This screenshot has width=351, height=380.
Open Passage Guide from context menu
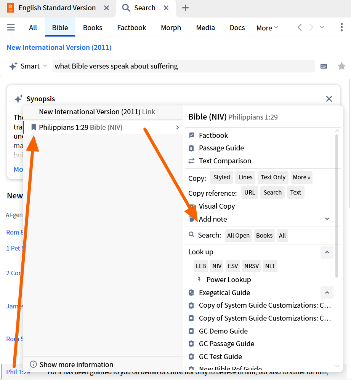(221, 148)
